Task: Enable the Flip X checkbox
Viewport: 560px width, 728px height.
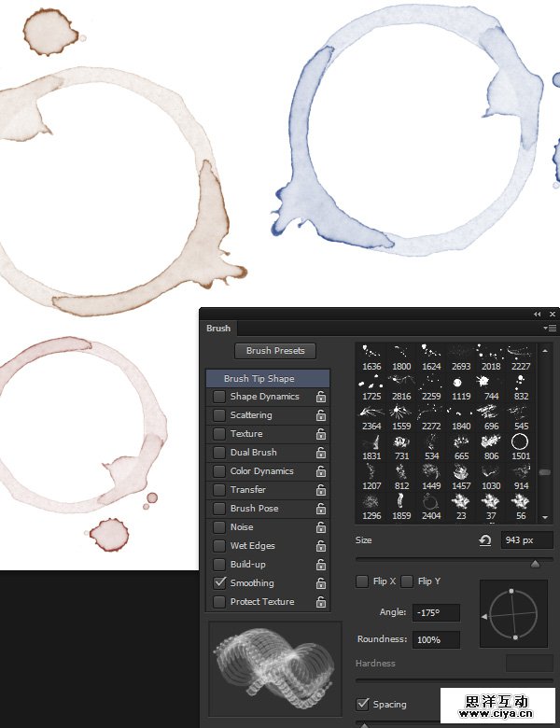Action: coord(362,581)
